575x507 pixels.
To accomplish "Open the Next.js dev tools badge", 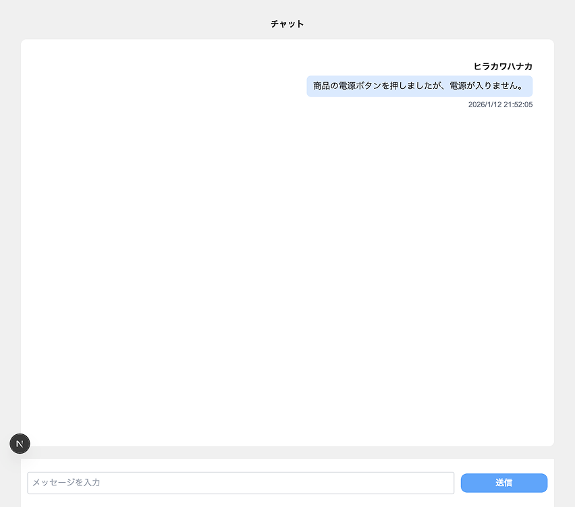I will click(x=20, y=444).
